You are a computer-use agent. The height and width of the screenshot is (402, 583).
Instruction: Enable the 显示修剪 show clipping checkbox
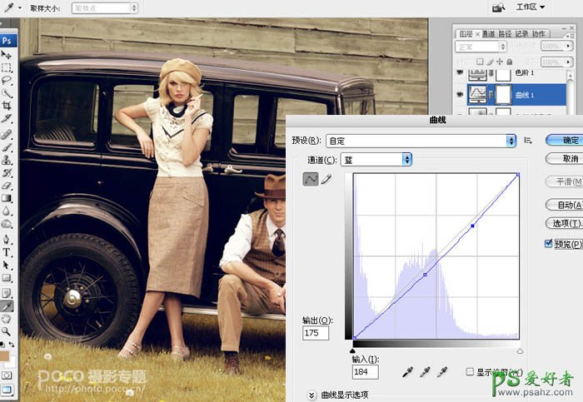[x=471, y=371]
